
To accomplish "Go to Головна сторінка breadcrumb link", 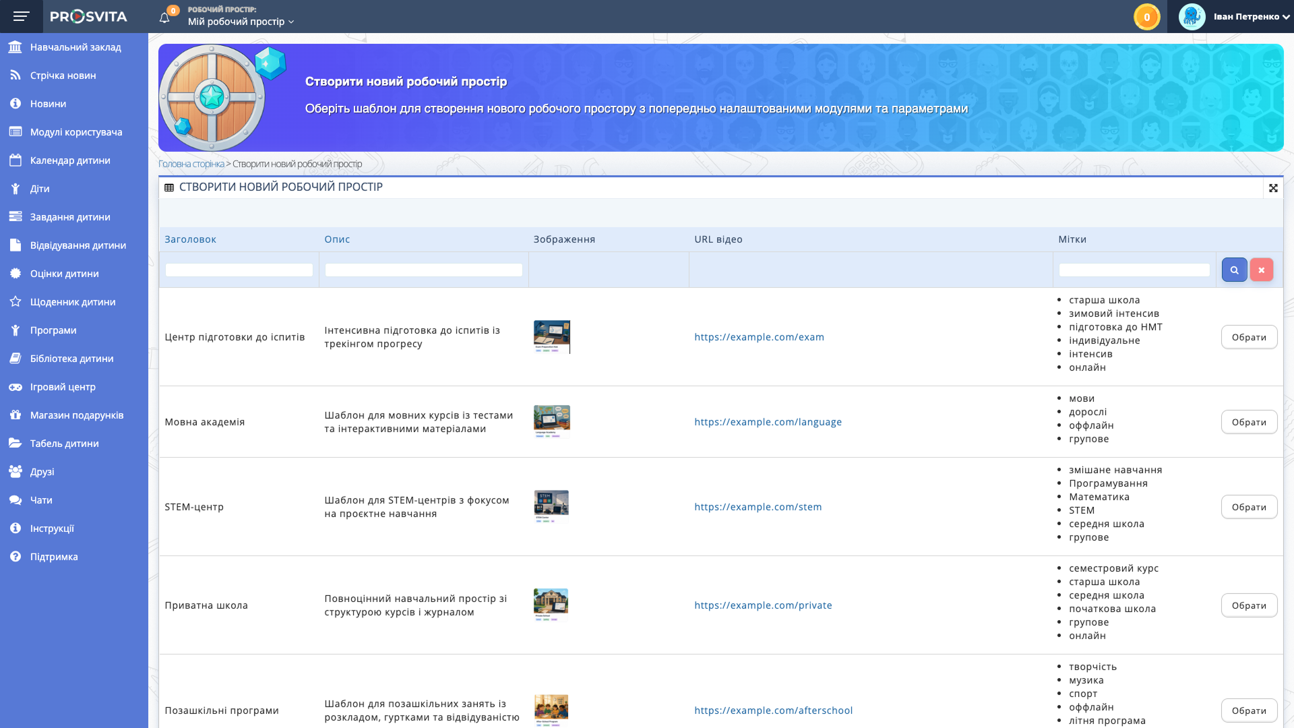I will [x=191, y=164].
